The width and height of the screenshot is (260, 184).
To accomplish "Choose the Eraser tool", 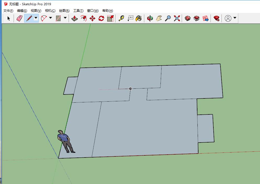I will 19,18.
